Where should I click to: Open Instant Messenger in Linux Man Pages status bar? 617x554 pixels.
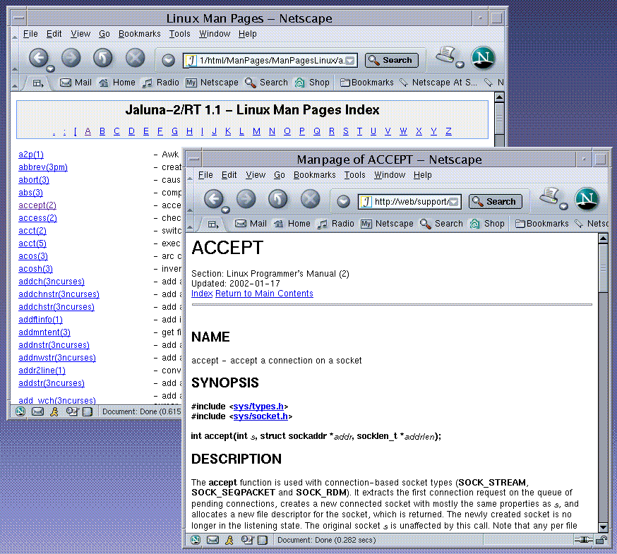(54, 411)
